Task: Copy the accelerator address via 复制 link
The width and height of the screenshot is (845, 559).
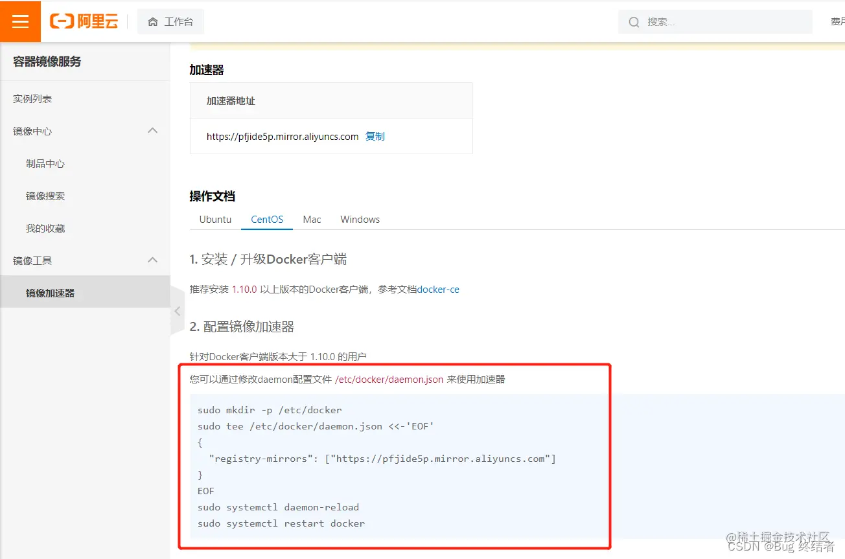Action: pyautogui.click(x=375, y=136)
